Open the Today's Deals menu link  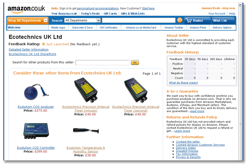[90, 14]
